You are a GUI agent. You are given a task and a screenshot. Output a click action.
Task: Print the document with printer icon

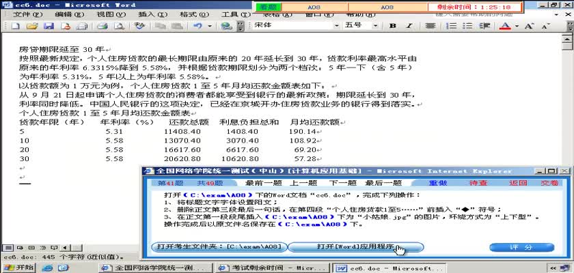point(102,26)
